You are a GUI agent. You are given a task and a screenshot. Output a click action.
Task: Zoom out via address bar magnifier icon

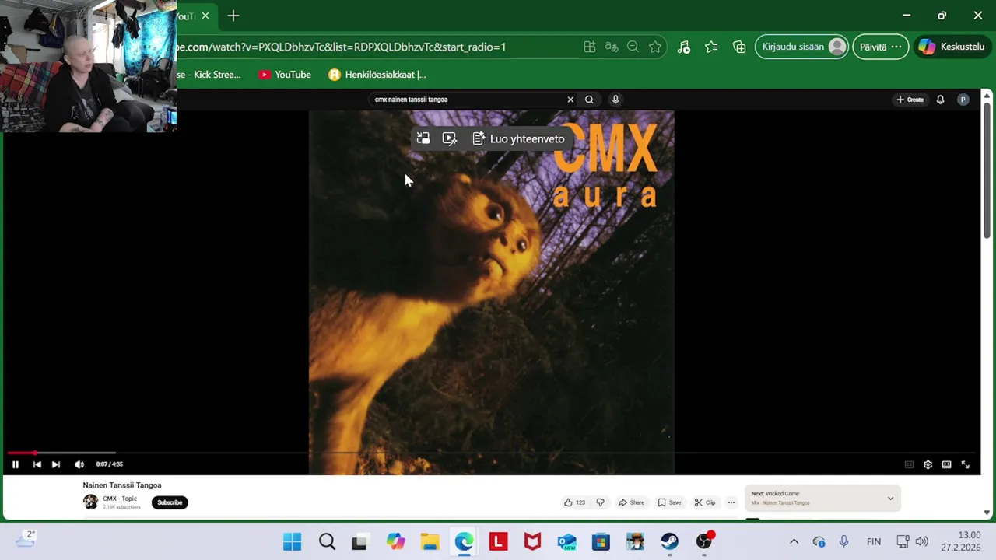[633, 47]
